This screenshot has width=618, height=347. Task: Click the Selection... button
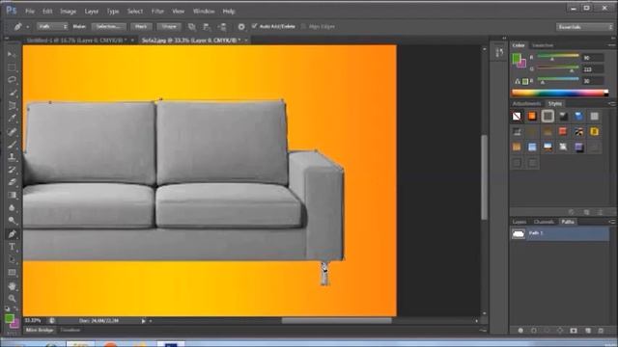coord(108,27)
